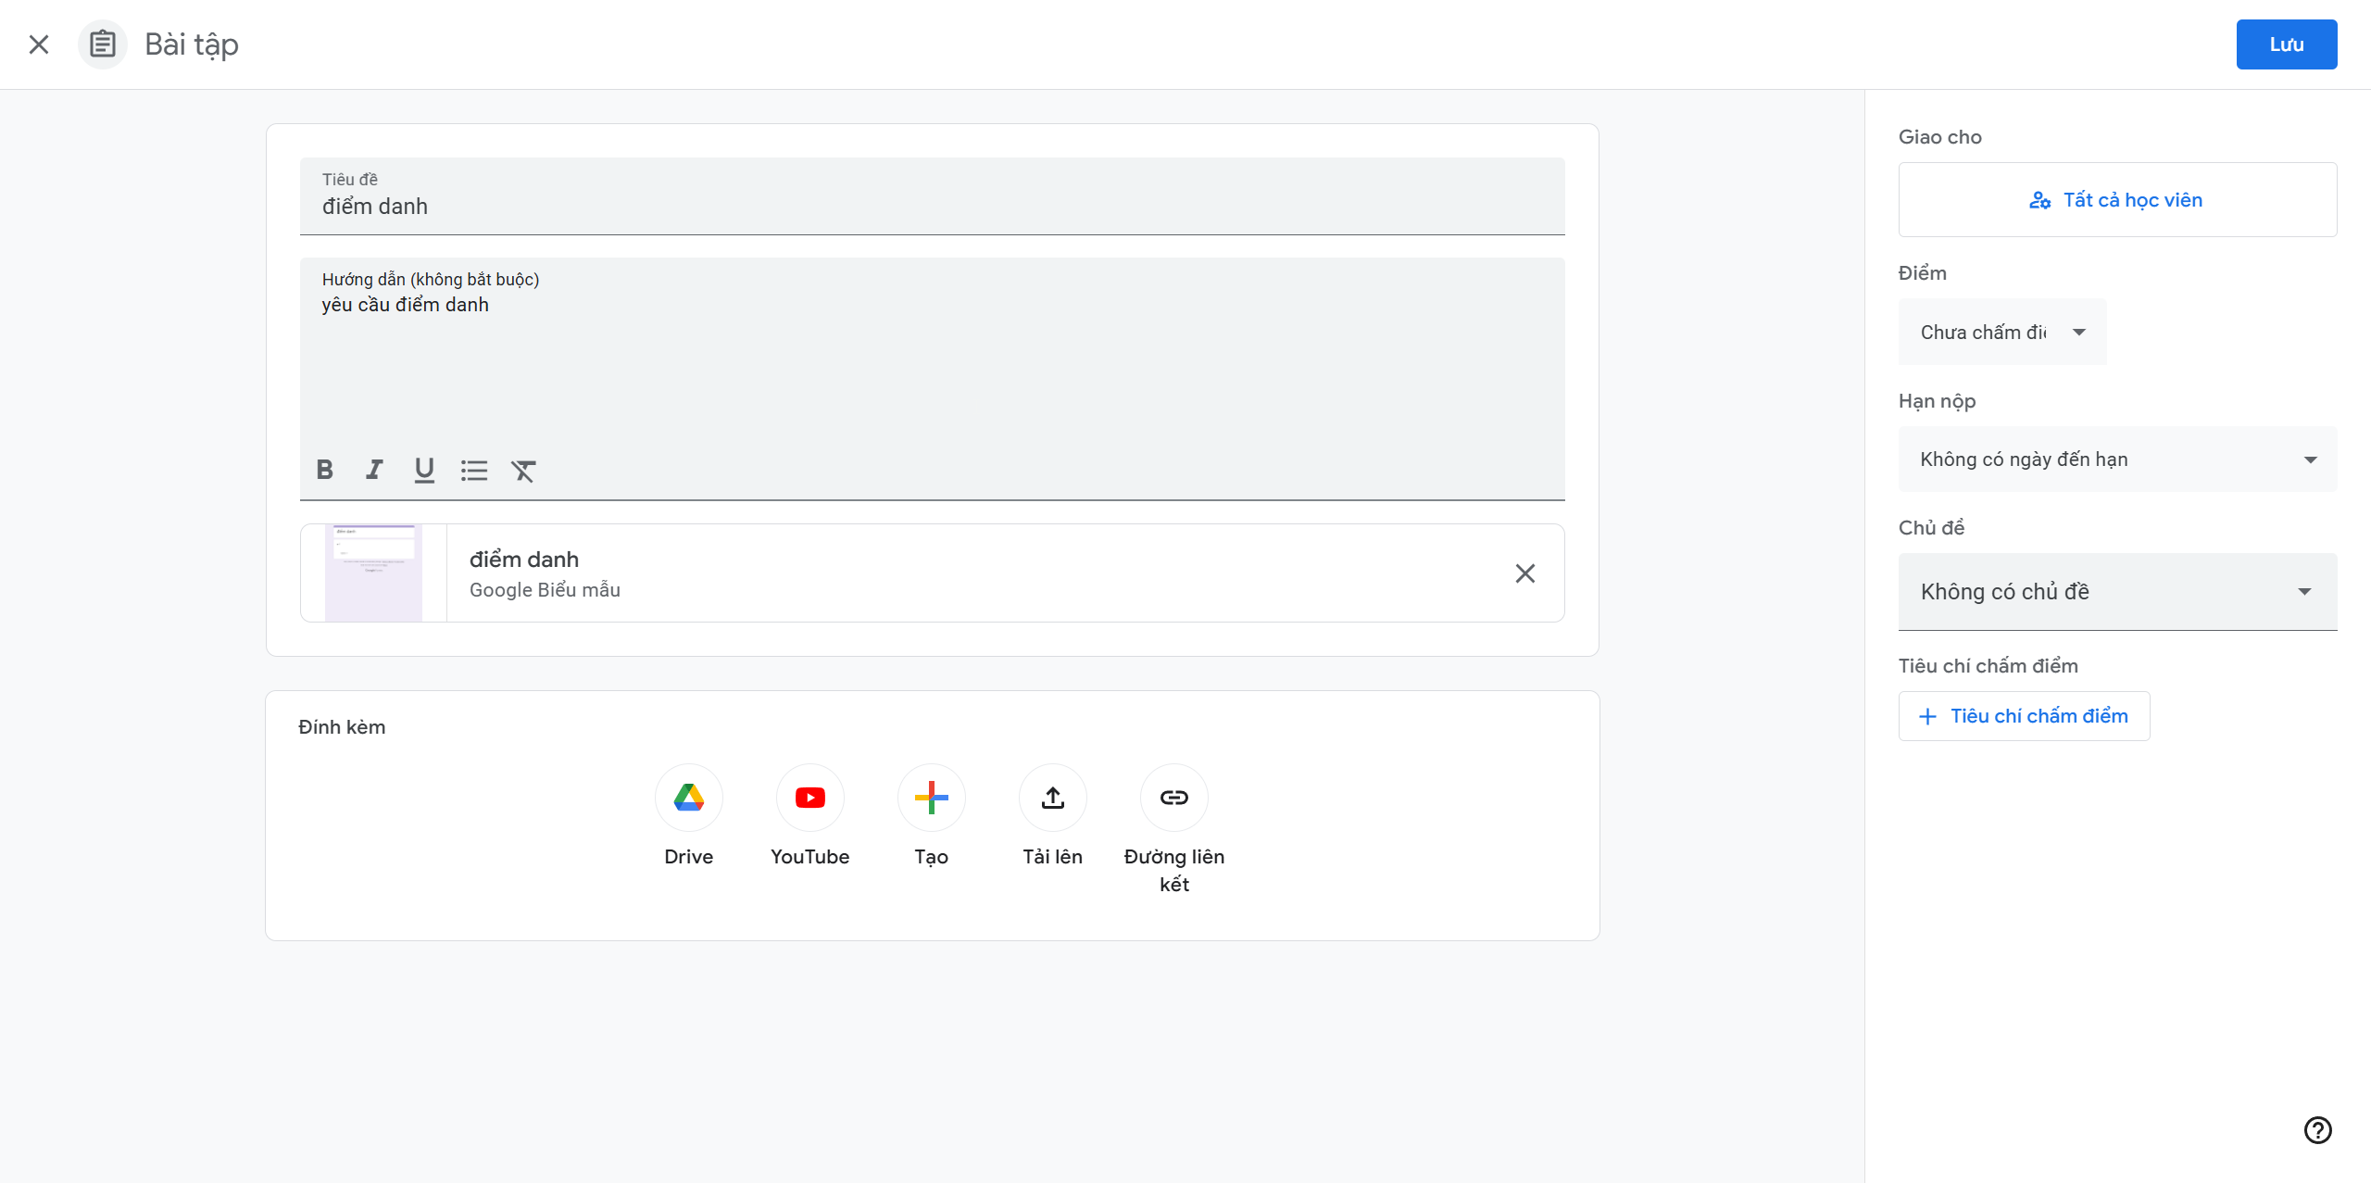
Task: Attach a file from Google Drive
Action: tap(688, 798)
